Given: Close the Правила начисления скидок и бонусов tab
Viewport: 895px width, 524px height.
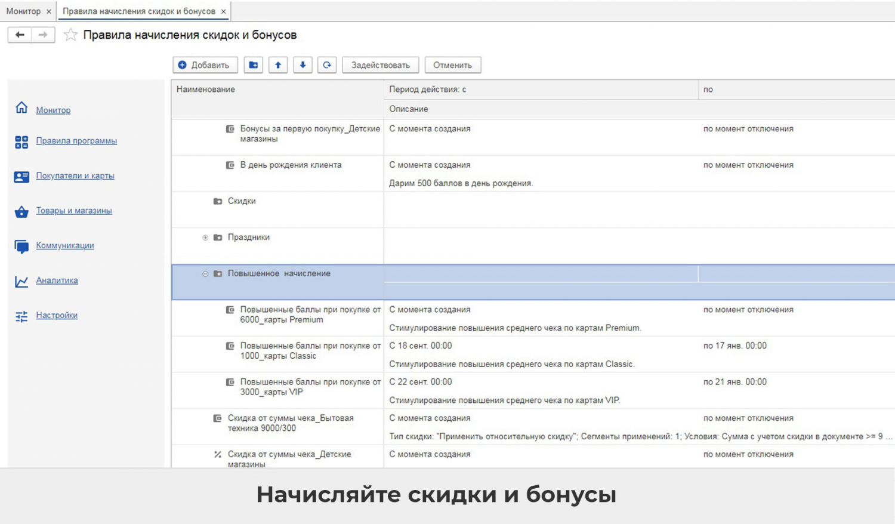Looking at the screenshot, I should click(223, 11).
